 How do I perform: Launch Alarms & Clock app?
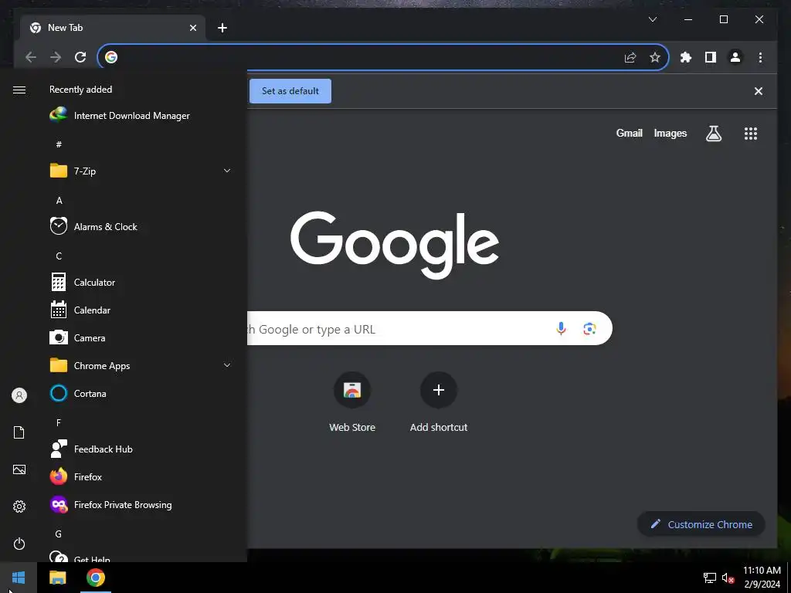pos(141,226)
